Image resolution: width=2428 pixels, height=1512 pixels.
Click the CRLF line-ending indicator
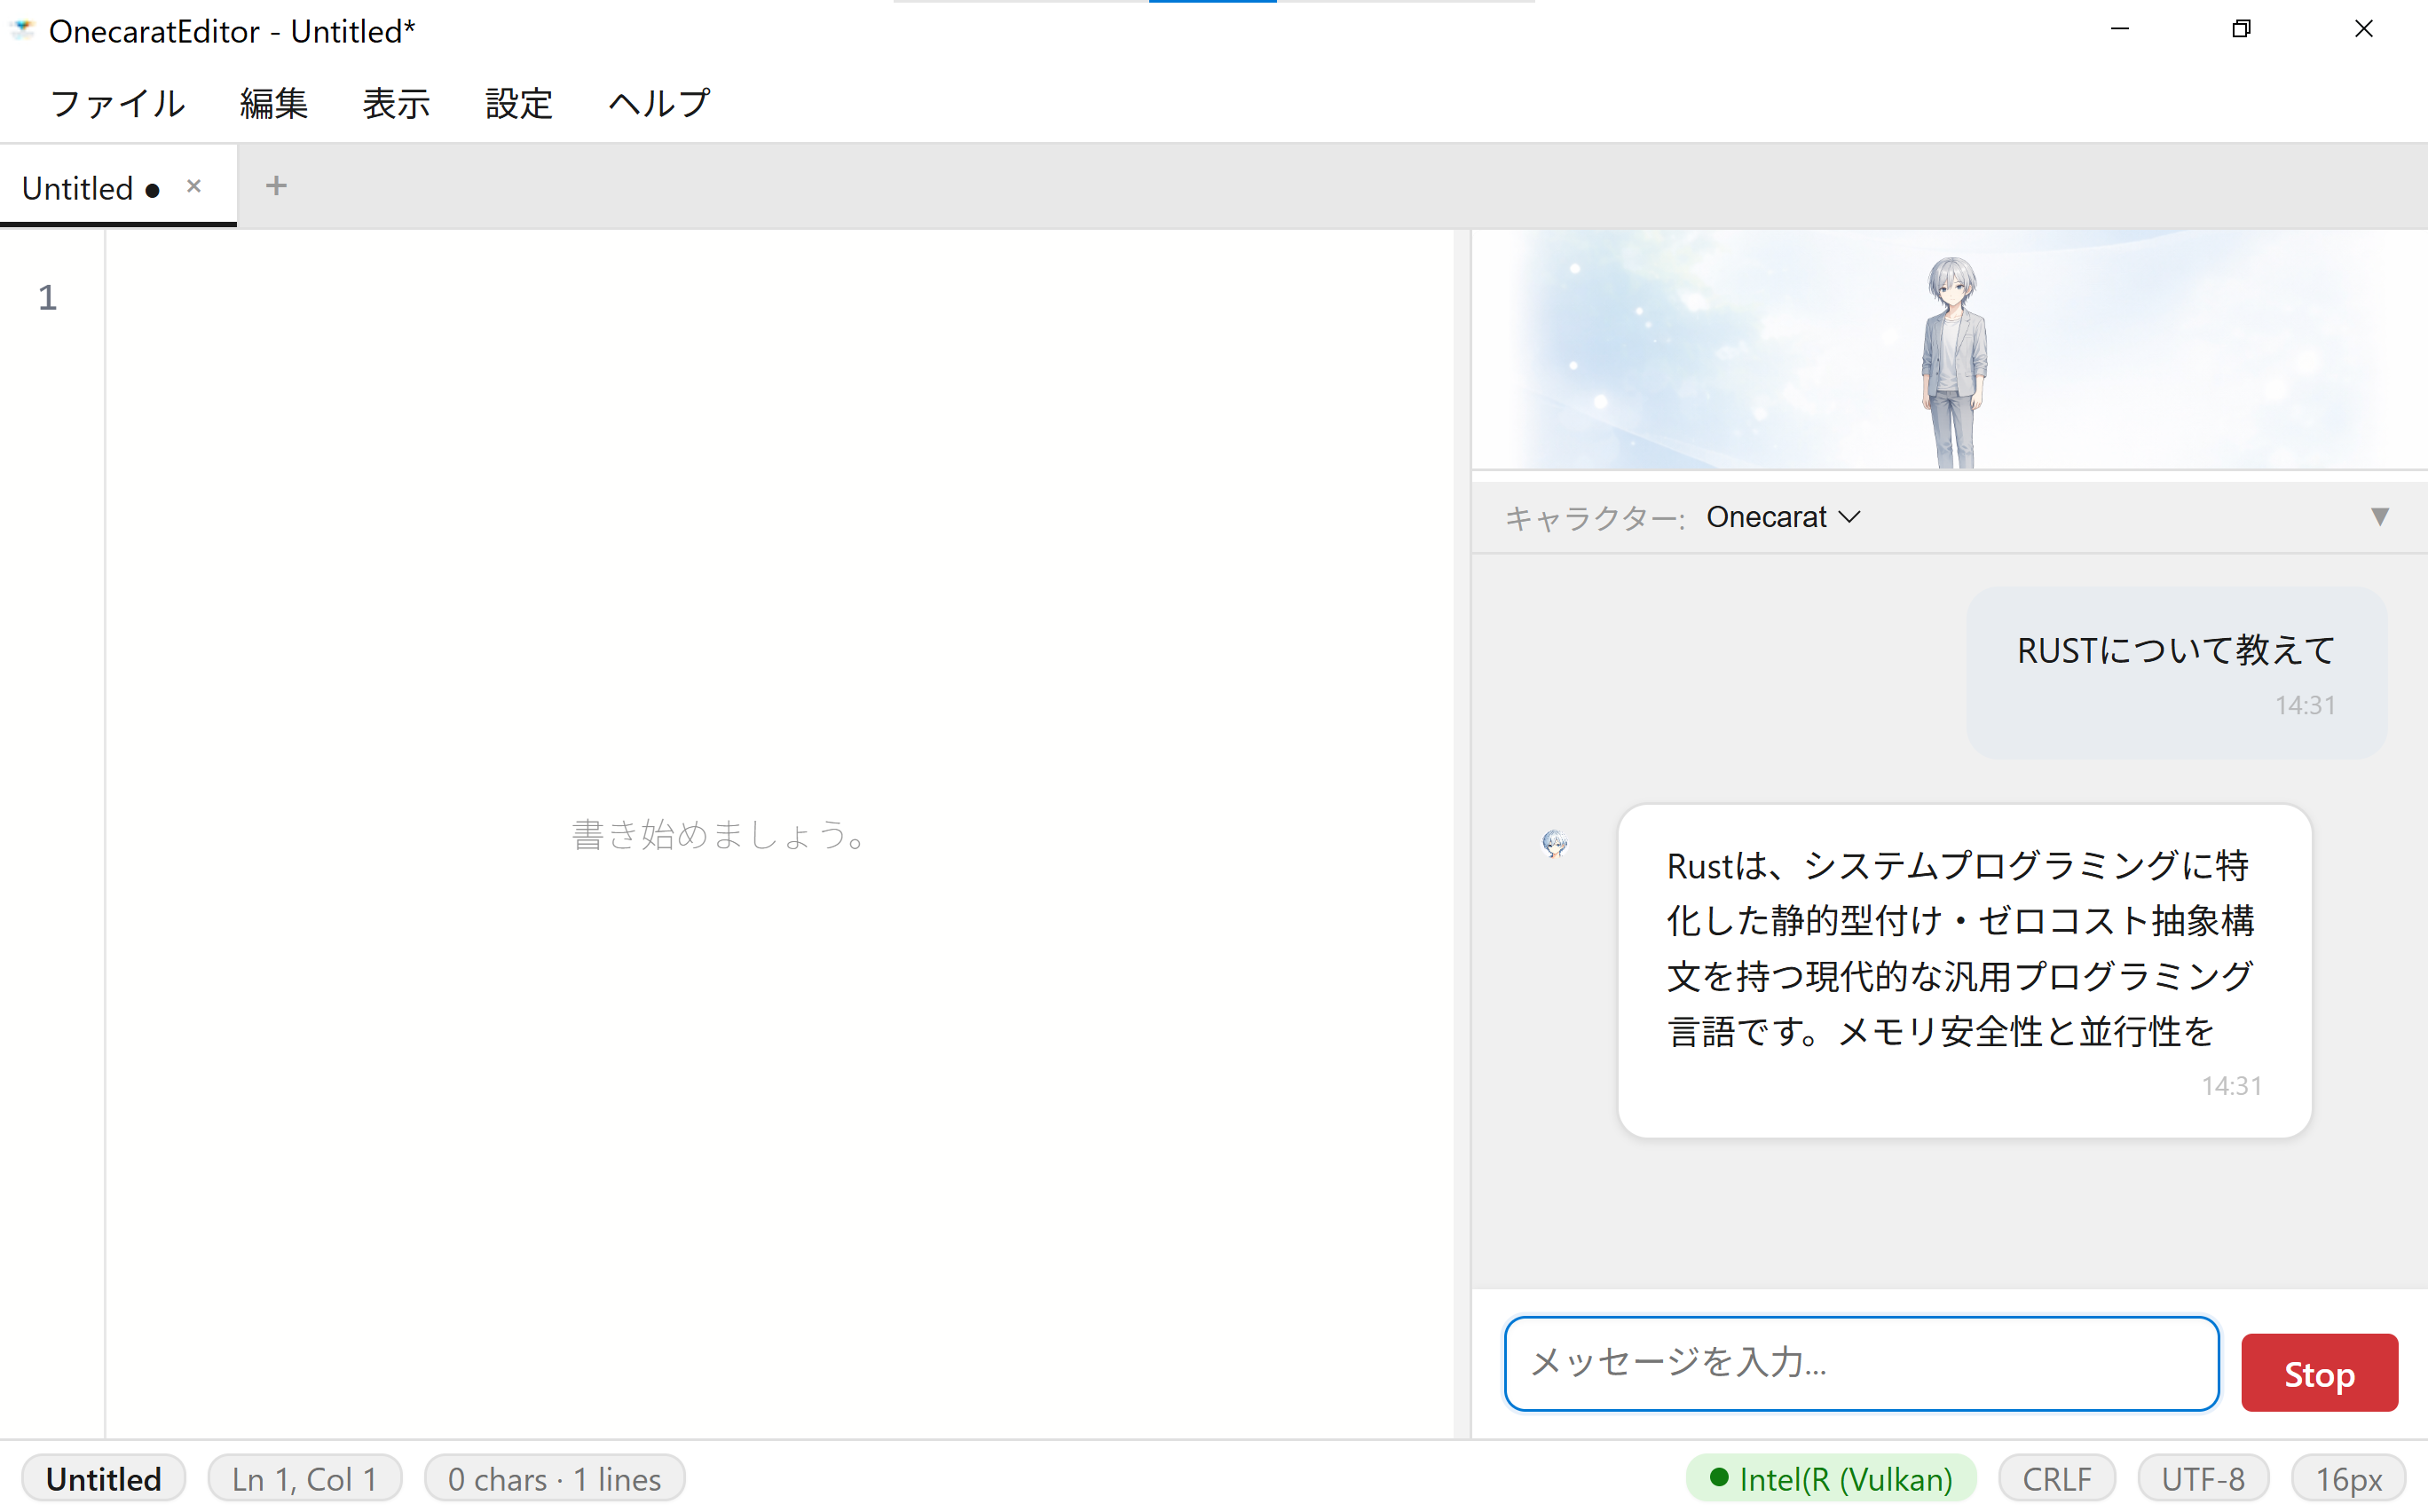tap(2056, 1478)
